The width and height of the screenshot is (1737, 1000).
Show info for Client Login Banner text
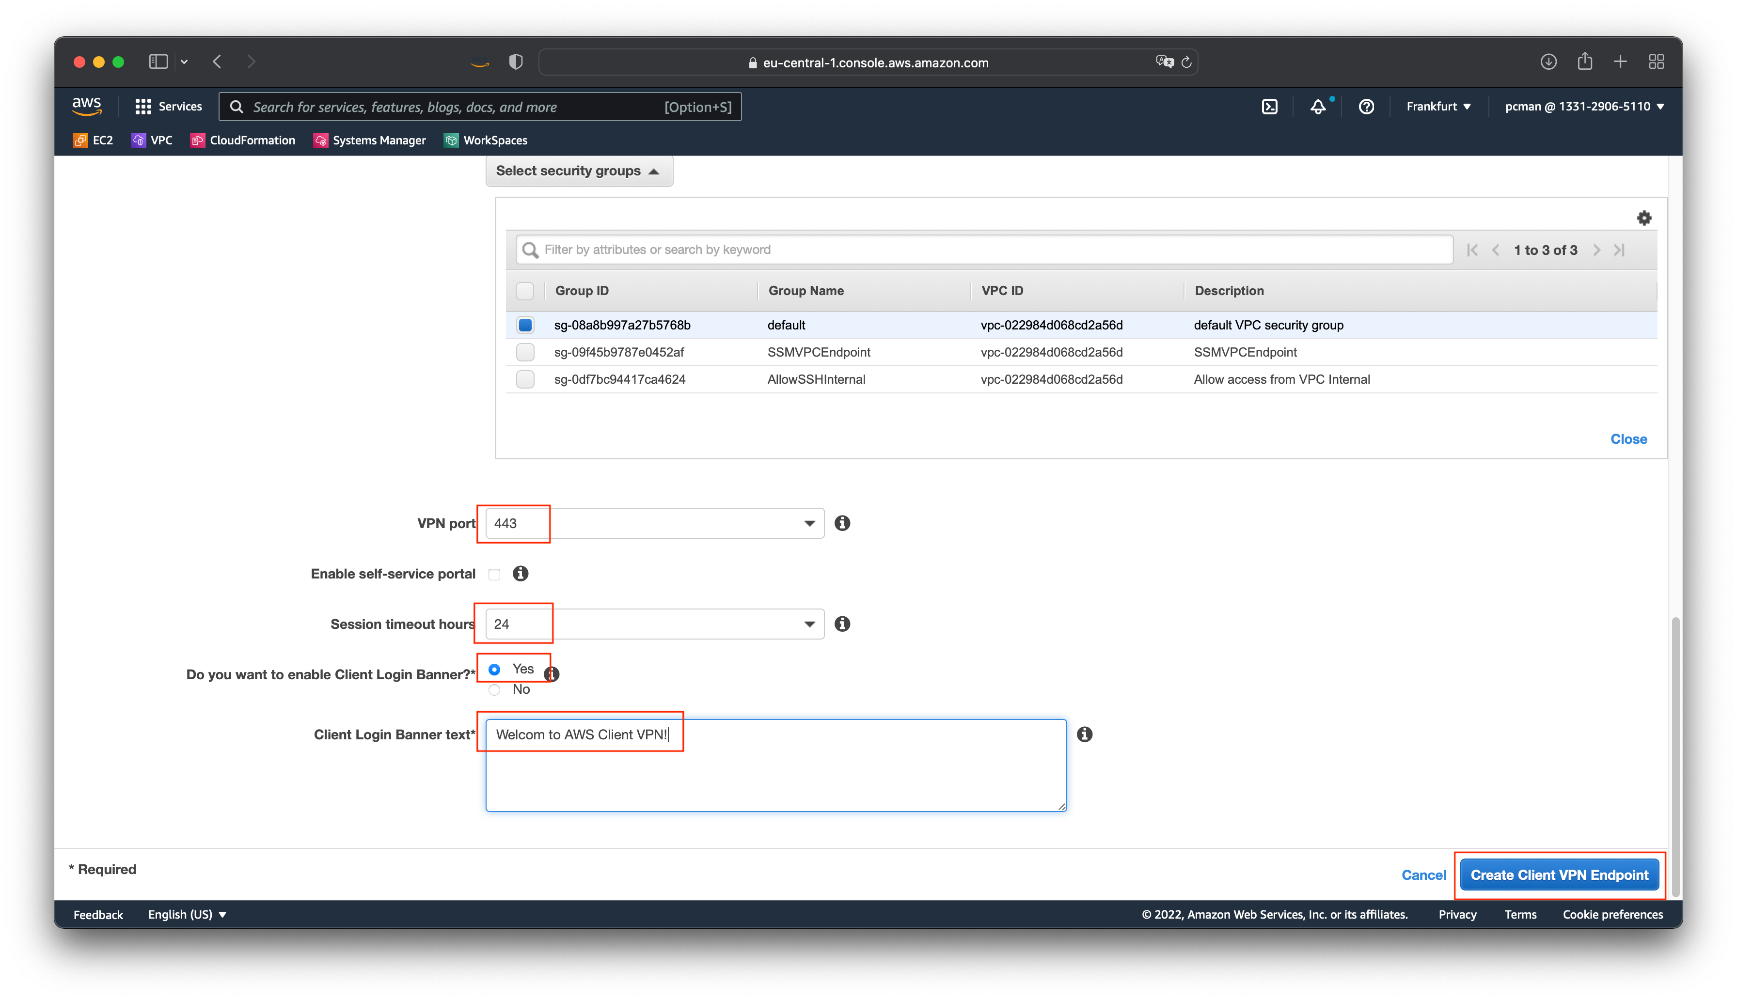pos(1084,734)
